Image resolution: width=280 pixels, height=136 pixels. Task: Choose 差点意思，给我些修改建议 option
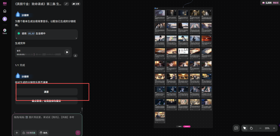pyautogui.click(x=46, y=101)
